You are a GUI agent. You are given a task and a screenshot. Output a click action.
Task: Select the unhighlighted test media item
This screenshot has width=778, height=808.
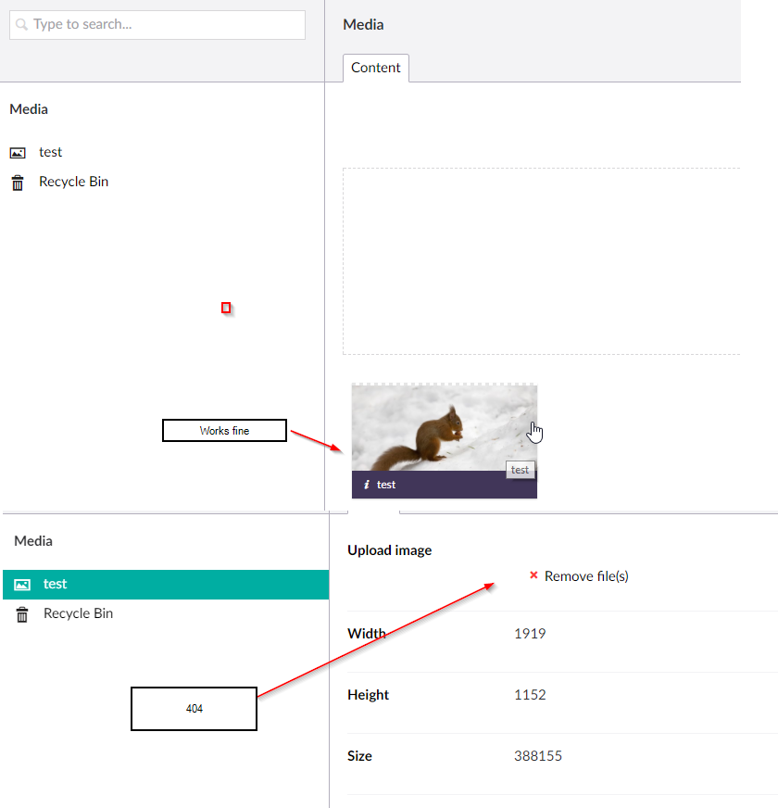[51, 153]
